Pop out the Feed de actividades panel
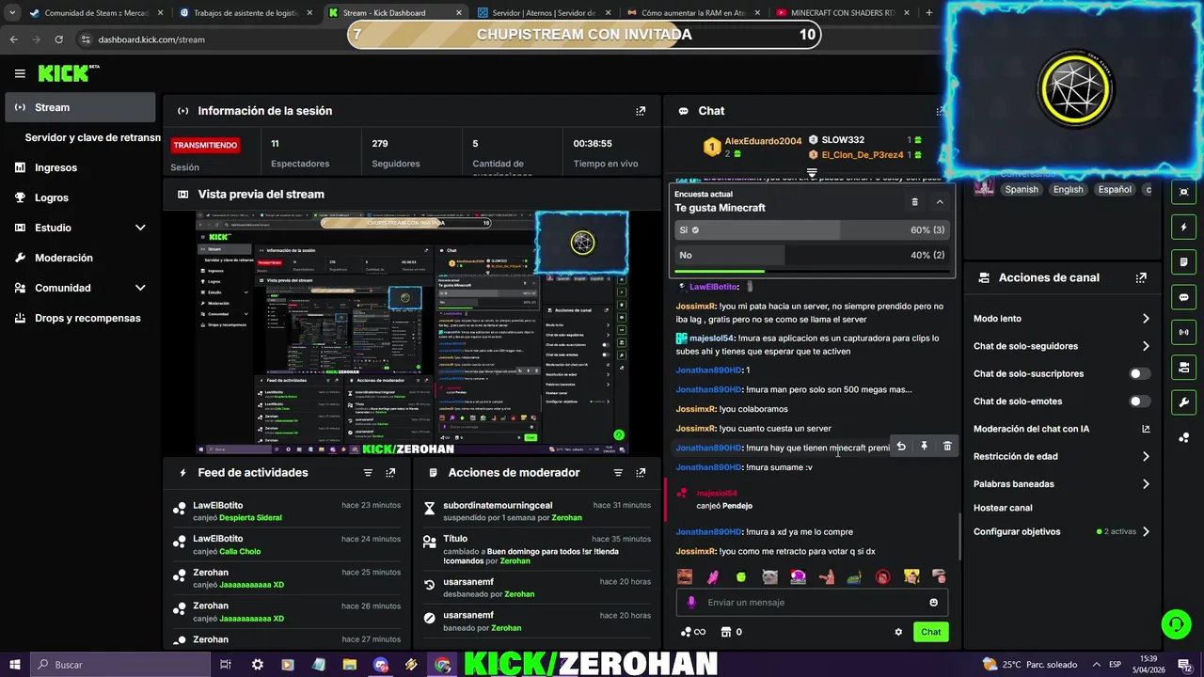 click(x=390, y=473)
